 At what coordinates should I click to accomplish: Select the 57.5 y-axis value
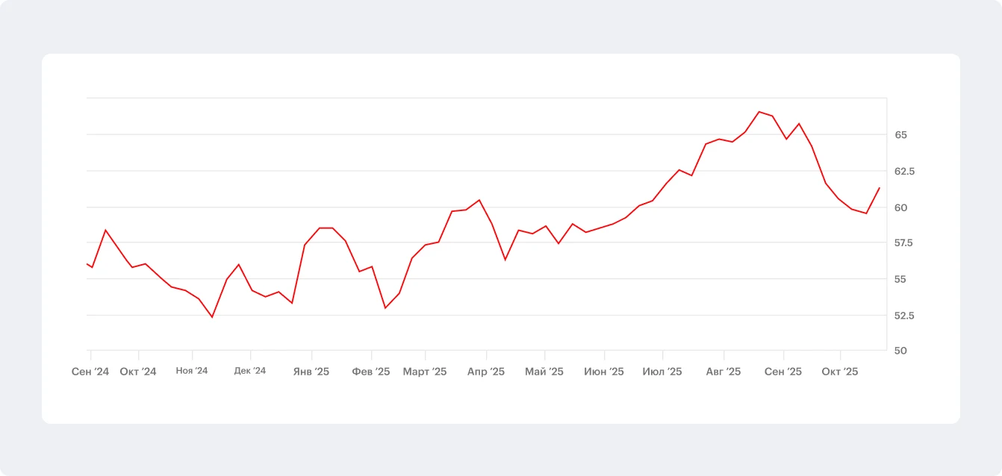click(904, 243)
